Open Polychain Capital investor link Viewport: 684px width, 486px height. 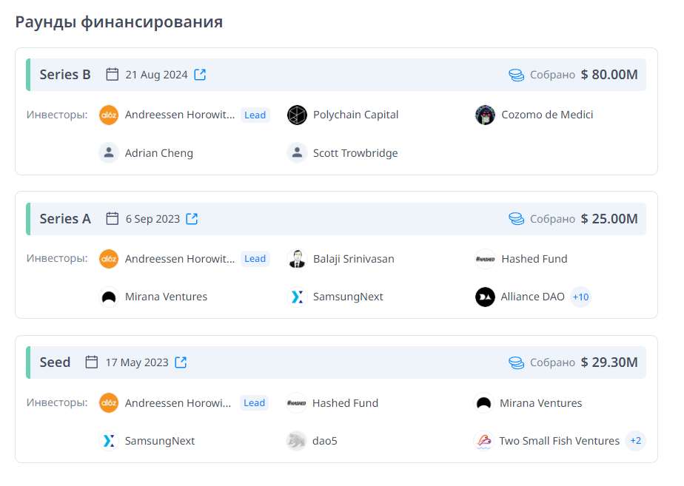(x=355, y=115)
